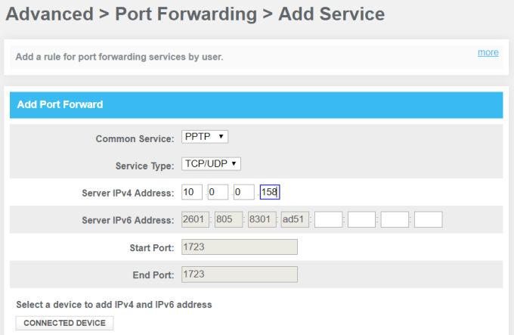Click IPv6 field containing 2601

pos(195,220)
